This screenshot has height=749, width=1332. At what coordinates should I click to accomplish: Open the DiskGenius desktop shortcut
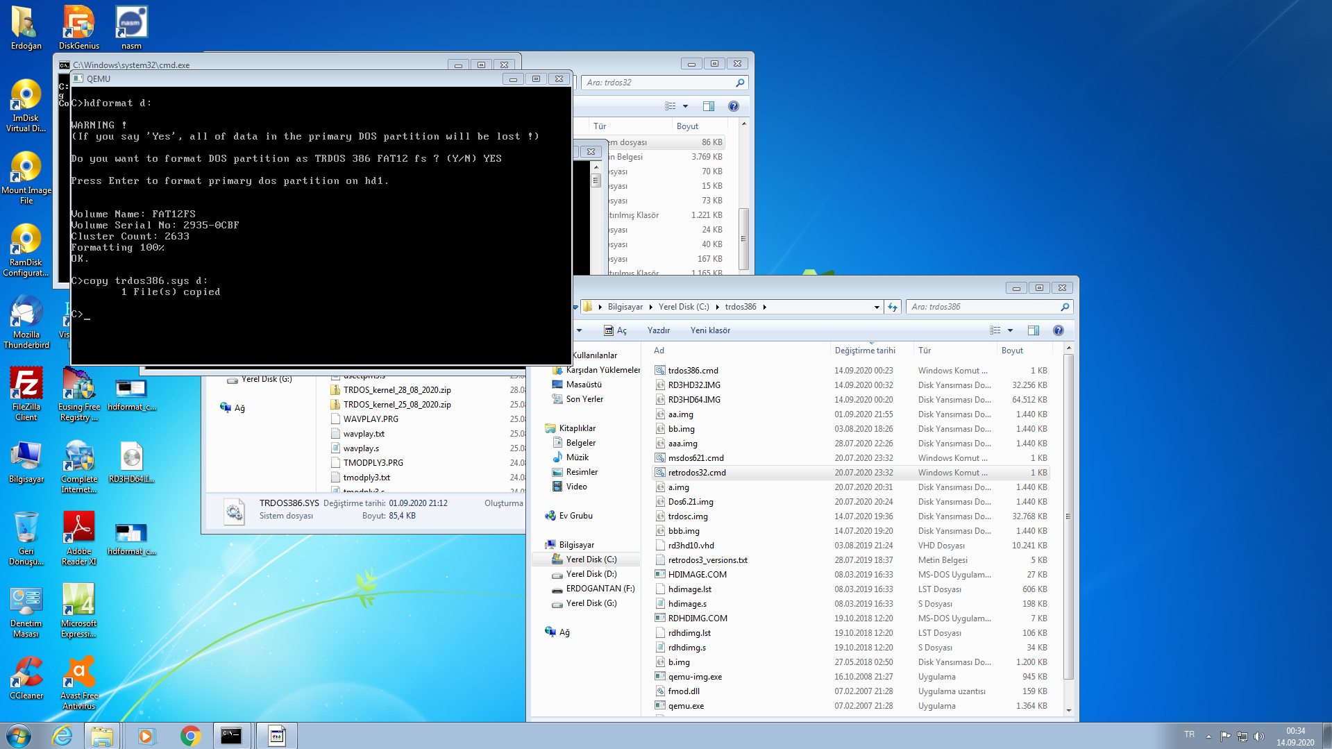pos(78,28)
